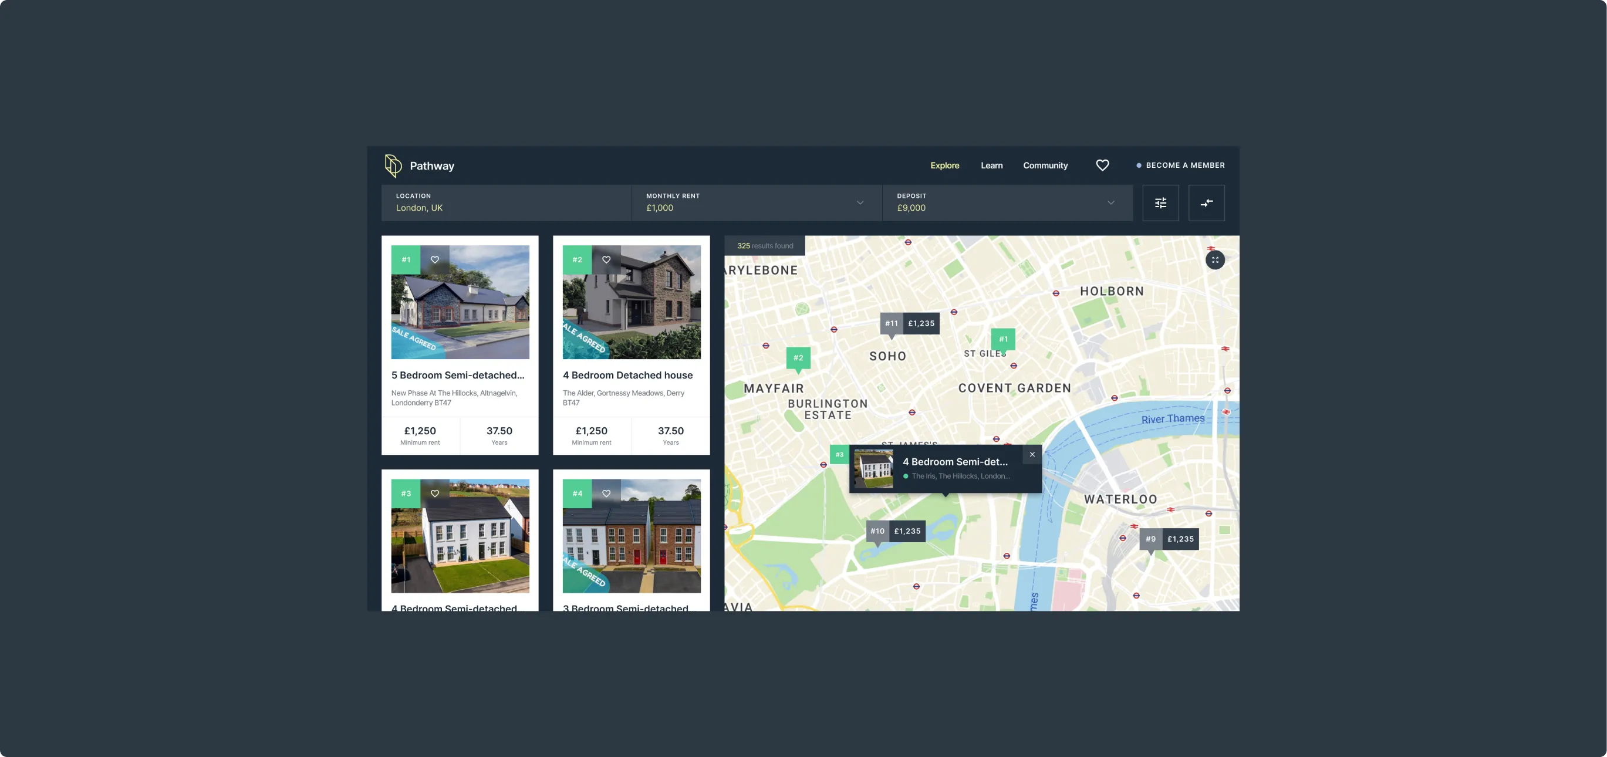Click Become a Member link

[x=1184, y=165]
